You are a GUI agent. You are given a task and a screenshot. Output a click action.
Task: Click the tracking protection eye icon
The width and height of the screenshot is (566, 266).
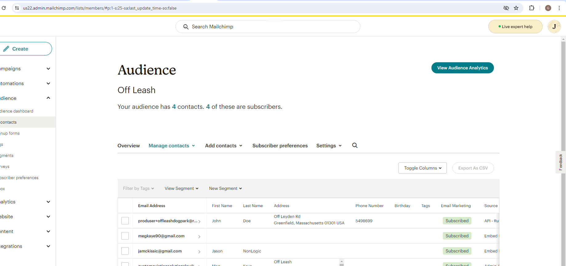click(x=506, y=8)
